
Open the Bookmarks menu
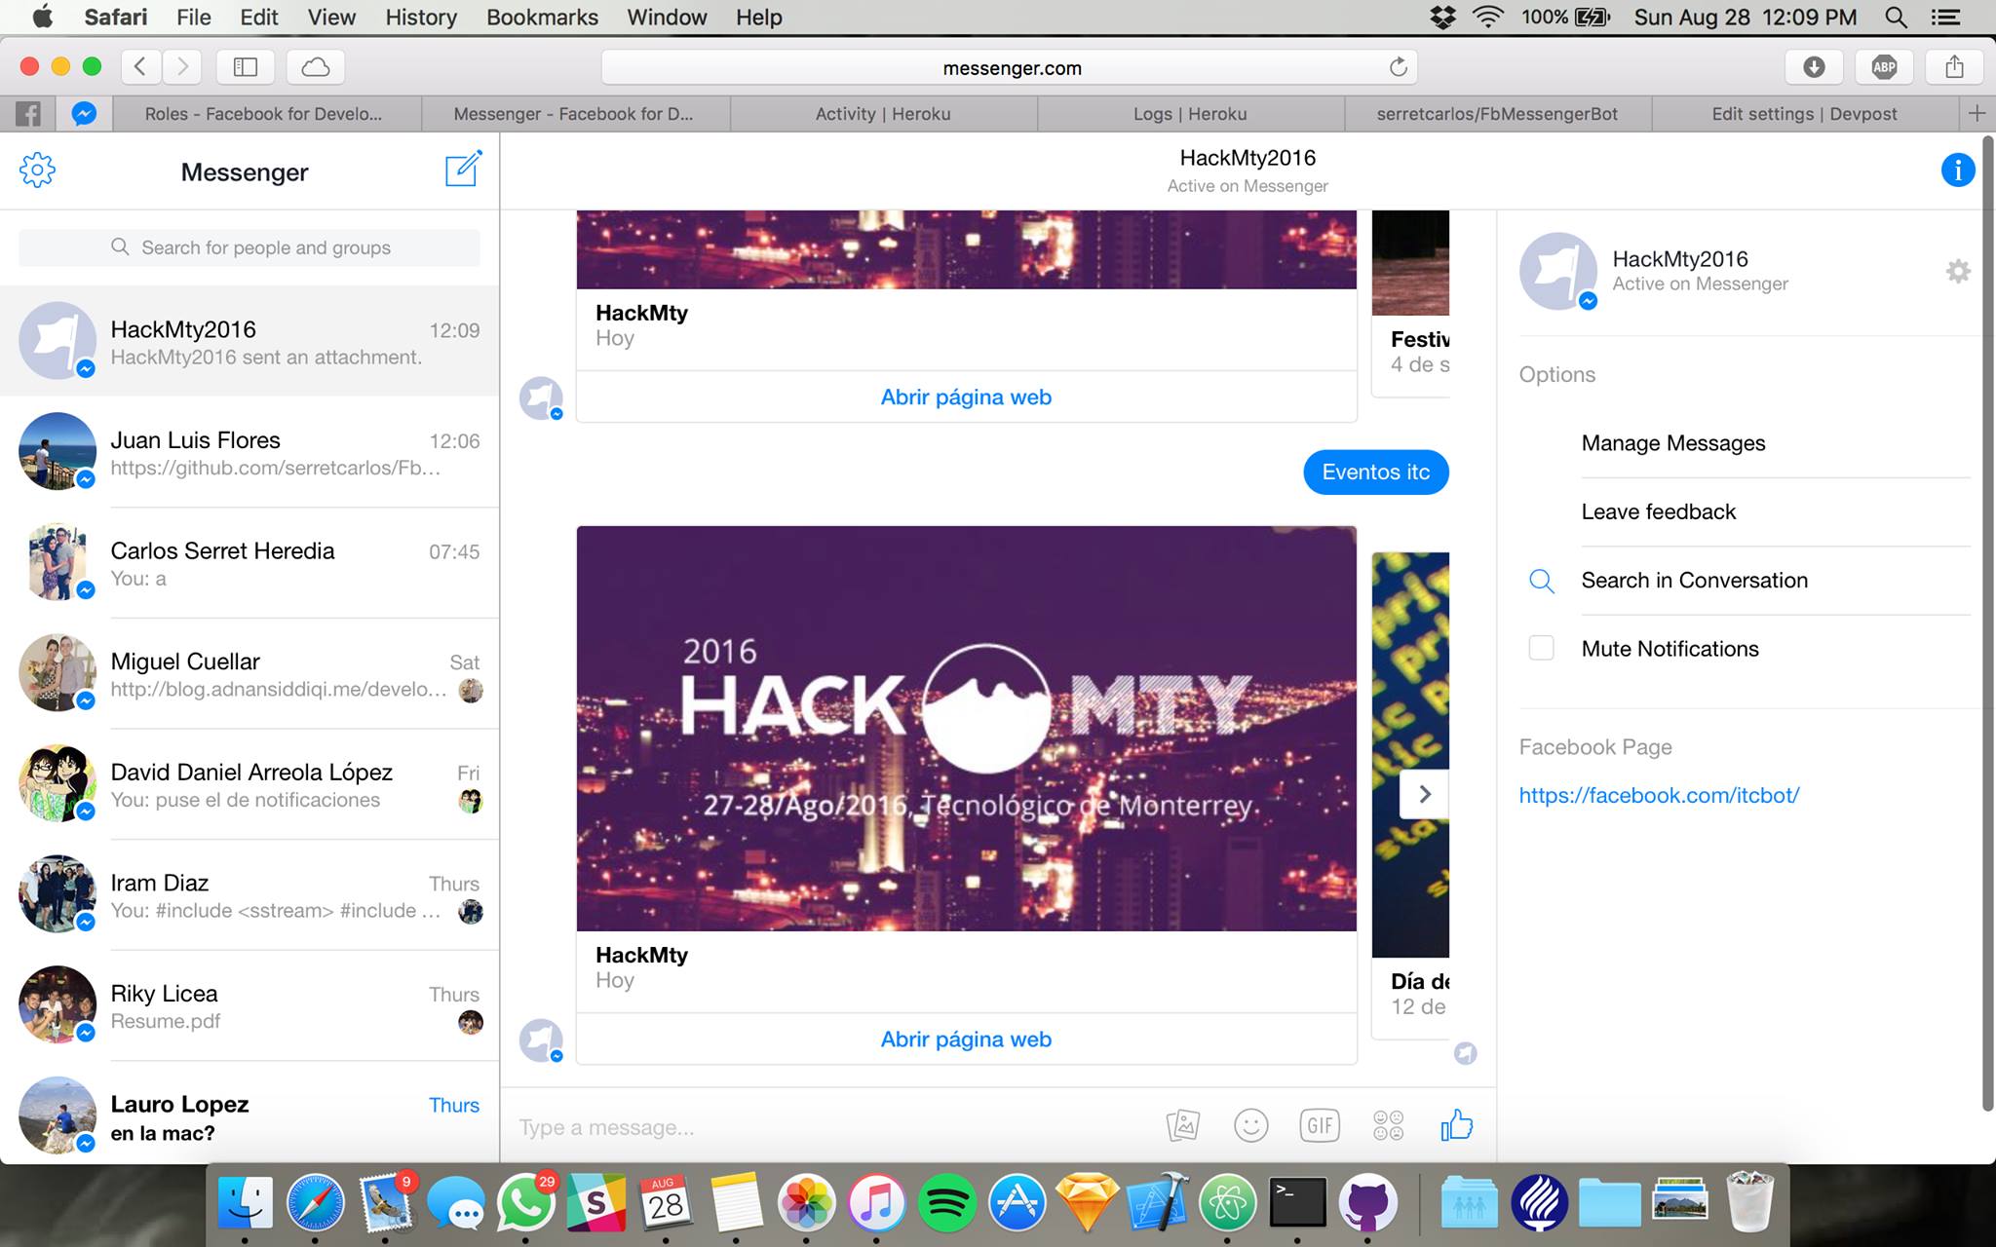point(542,18)
